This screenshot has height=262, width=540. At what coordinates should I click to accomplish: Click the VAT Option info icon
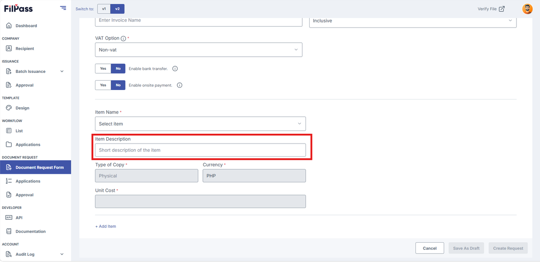123,39
